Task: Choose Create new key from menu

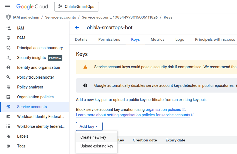Action: (97, 137)
